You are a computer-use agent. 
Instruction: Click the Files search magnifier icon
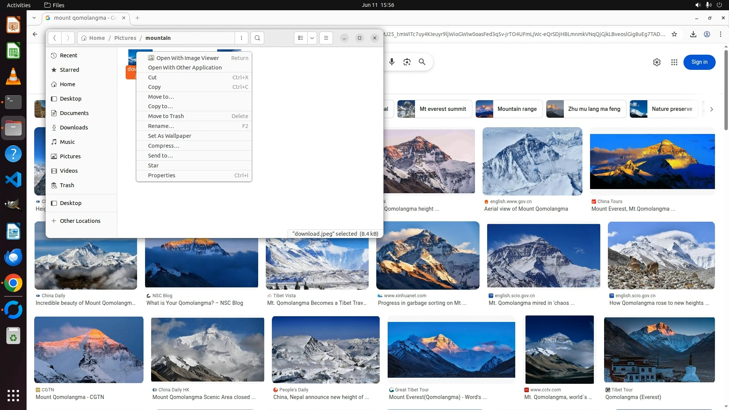[257, 38]
